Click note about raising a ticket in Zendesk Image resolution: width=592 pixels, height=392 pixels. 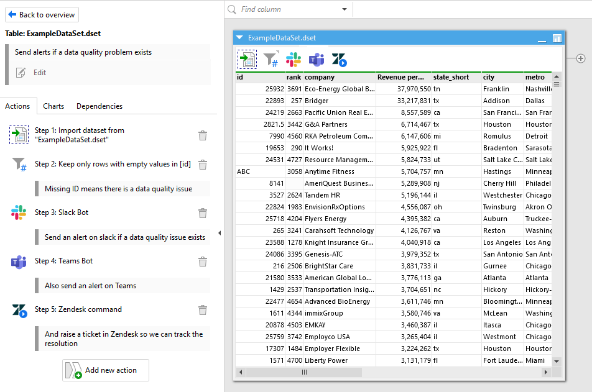click(x=124, y=339)
